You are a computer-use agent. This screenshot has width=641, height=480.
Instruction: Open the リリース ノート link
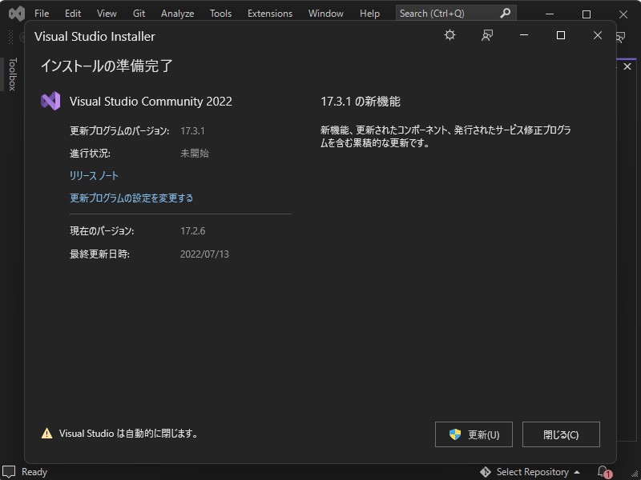93,174
